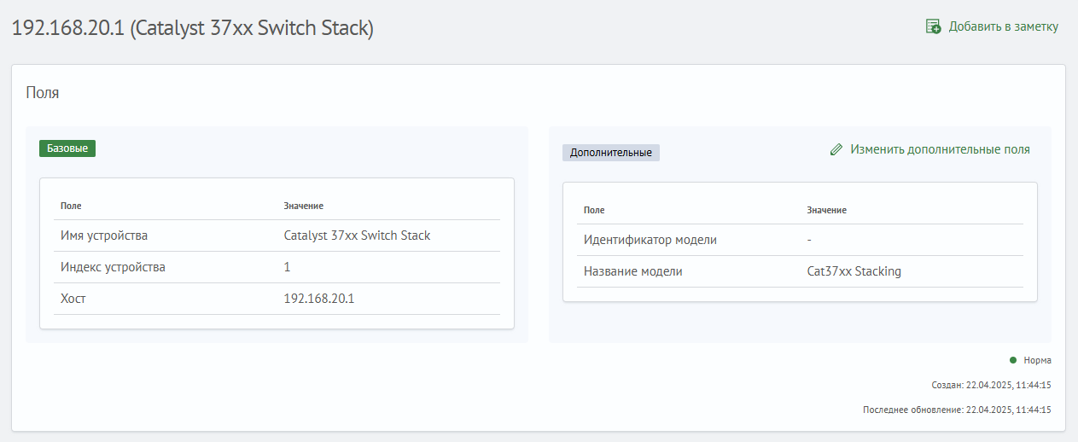Click the add-to-note icon
This screenshot has width=1078, height=442.
[x=934, y=26]
